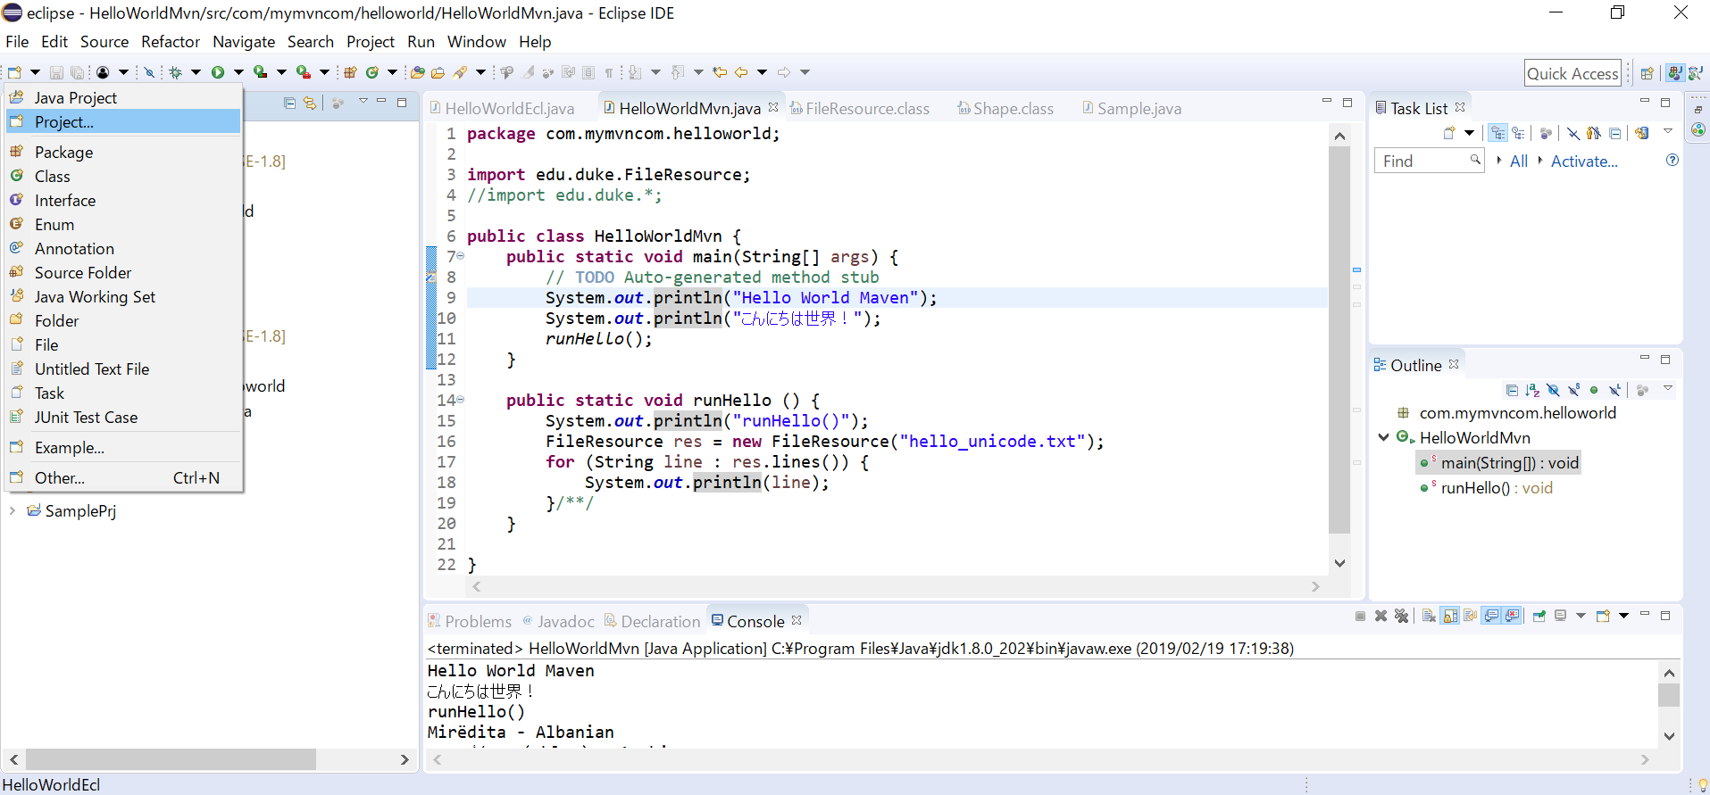Toggle Sort alphabetically in Outline
Image resolution: width=1710 pixels, height=795 pixels.
click(x=1532, y=390)
